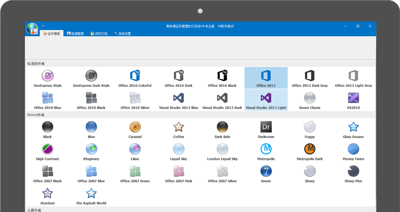This screenshot has width=400, height=212.
Task: Apply the Black bonus skin
Action: point(48,129)
